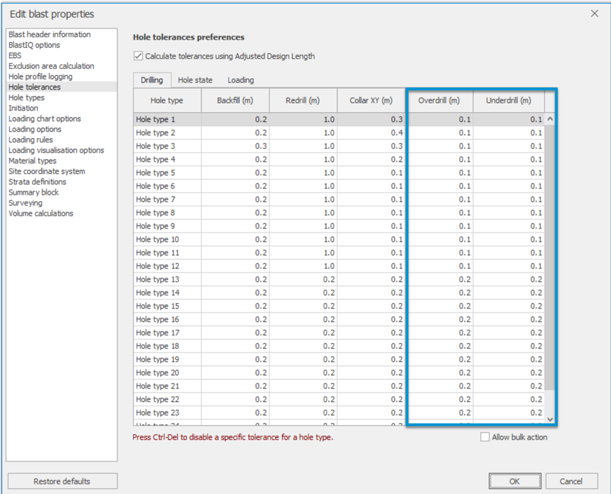Select Hole type 22 Overdrill cell

click(439, 399)
